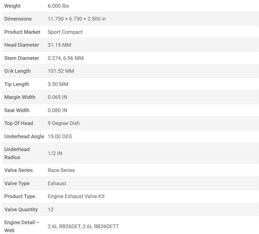Click the Engine Exhaust Valve Kit product type
The height and width of the screenshot is (234, 259).
tap(76, 196)
